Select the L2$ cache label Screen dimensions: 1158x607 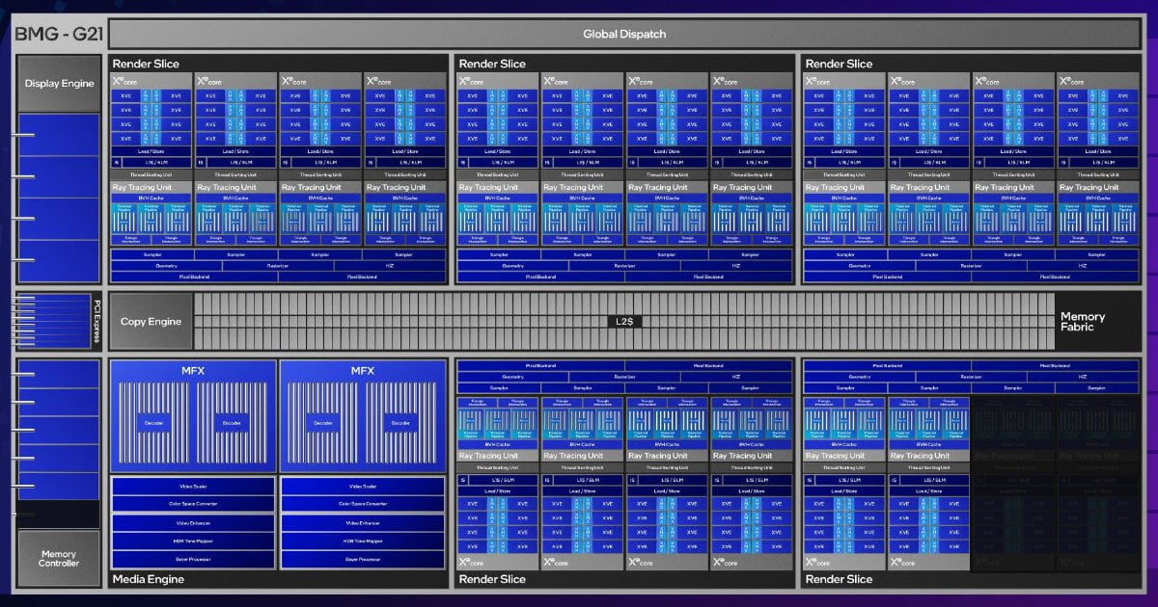[x=624, y=321]
